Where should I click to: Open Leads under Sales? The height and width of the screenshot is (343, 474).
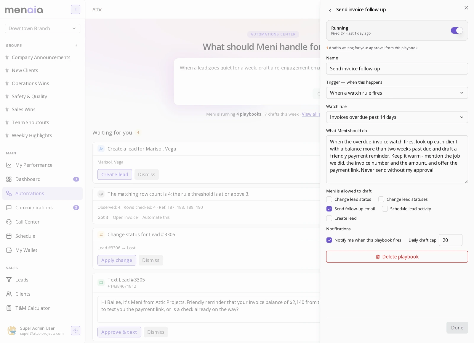click(x=42, y=280)
